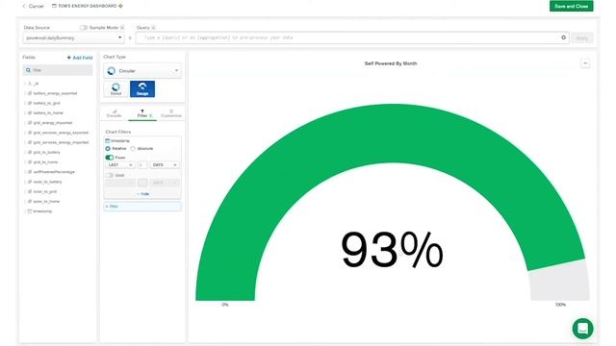Open the Data Source dropdown
616x346 pixels.
(x=73, y=37)
